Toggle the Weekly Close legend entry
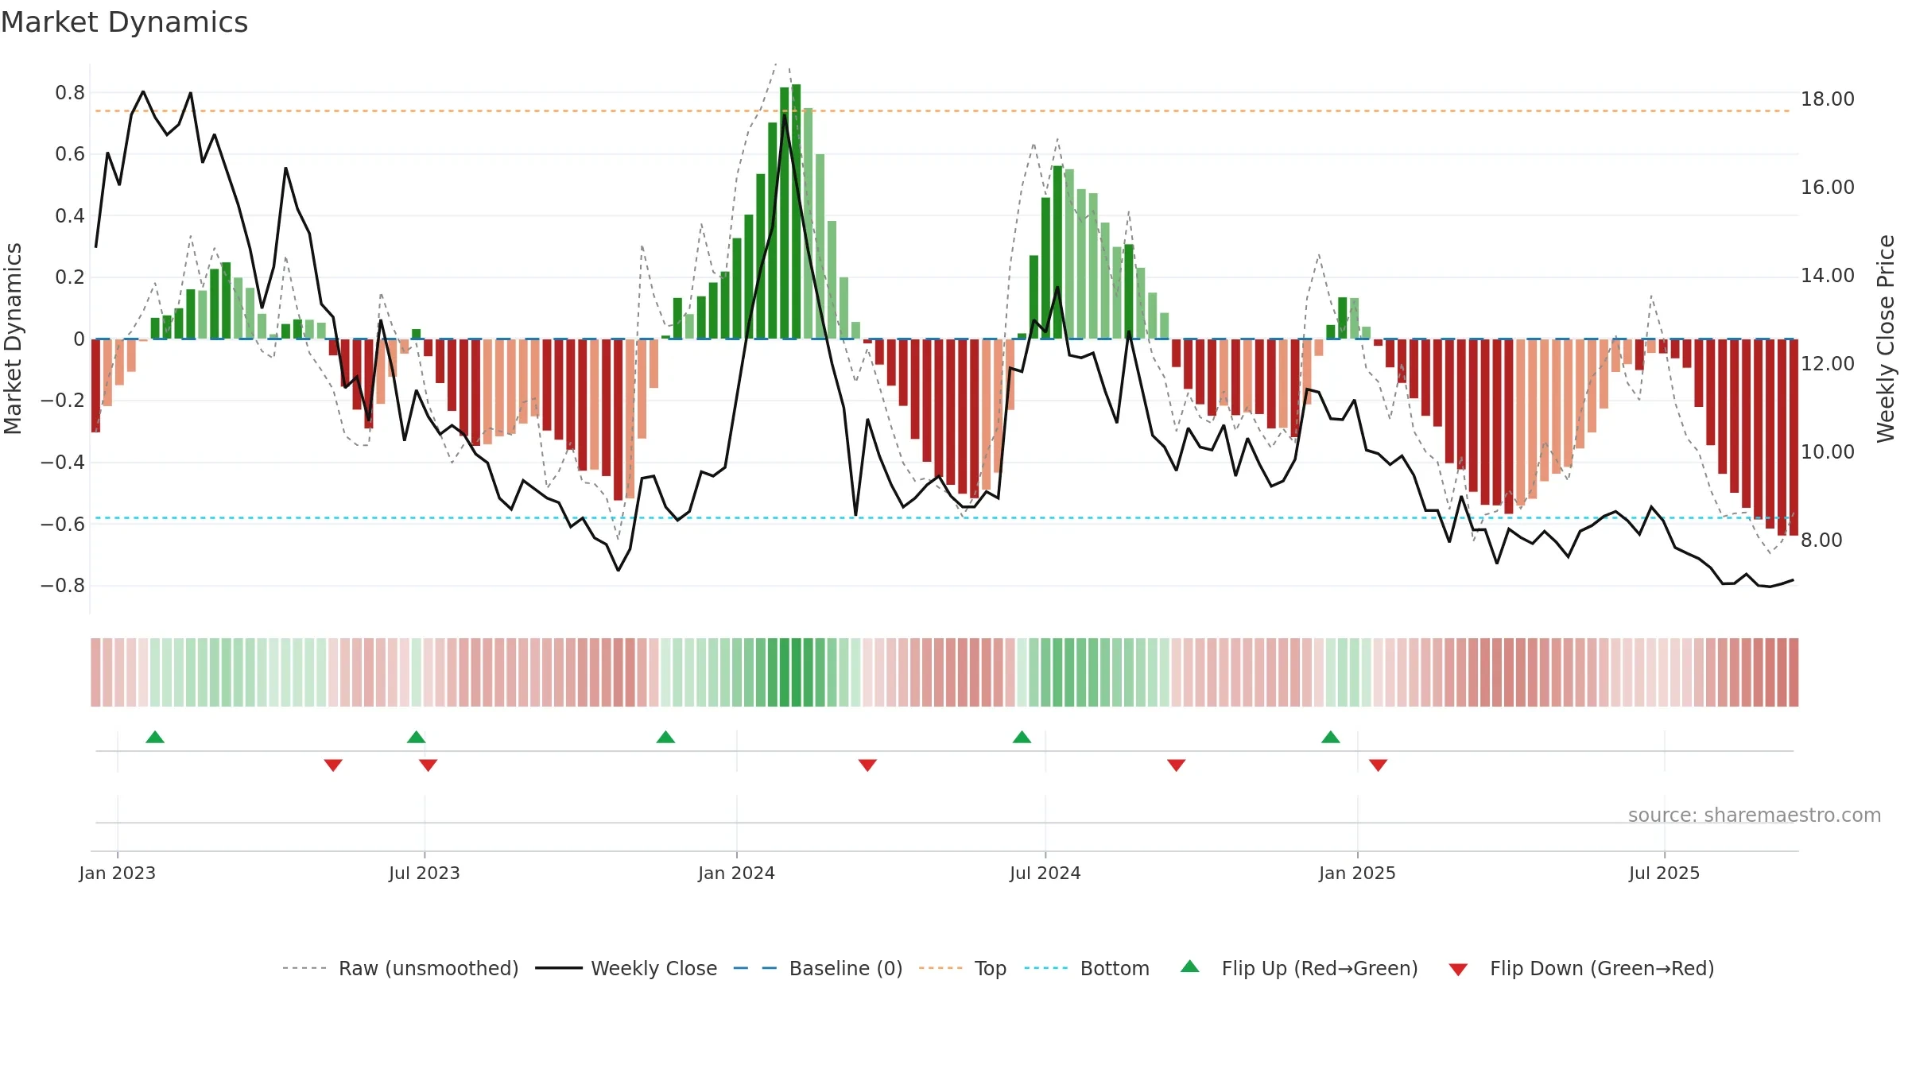 626,968
